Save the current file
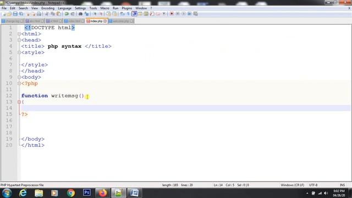Image resolution: width=352 pixels, height=198 pixels. 15,14
